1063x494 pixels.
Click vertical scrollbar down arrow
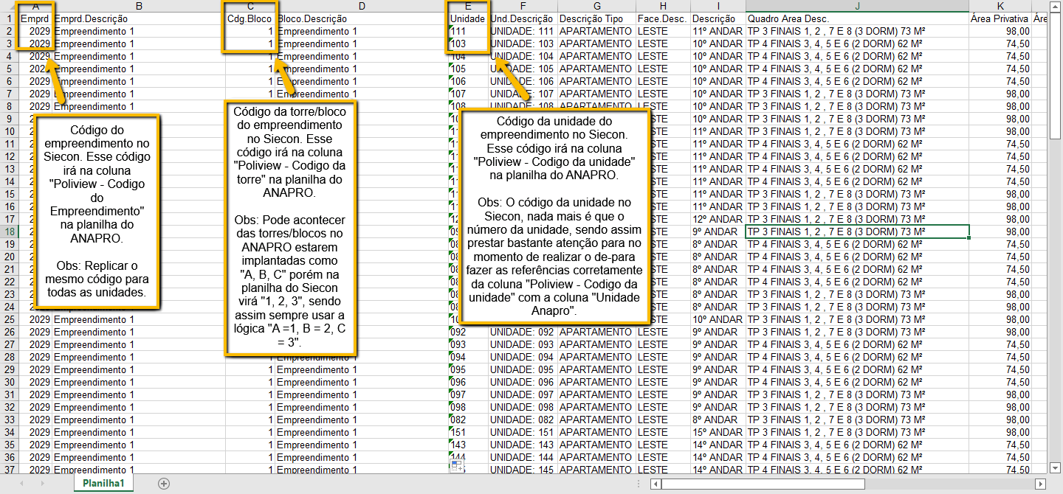[x=1056, y=468]
